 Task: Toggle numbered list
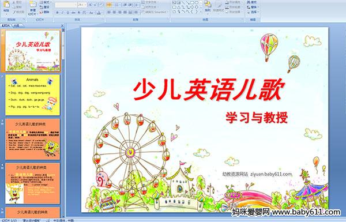(117, 5)
